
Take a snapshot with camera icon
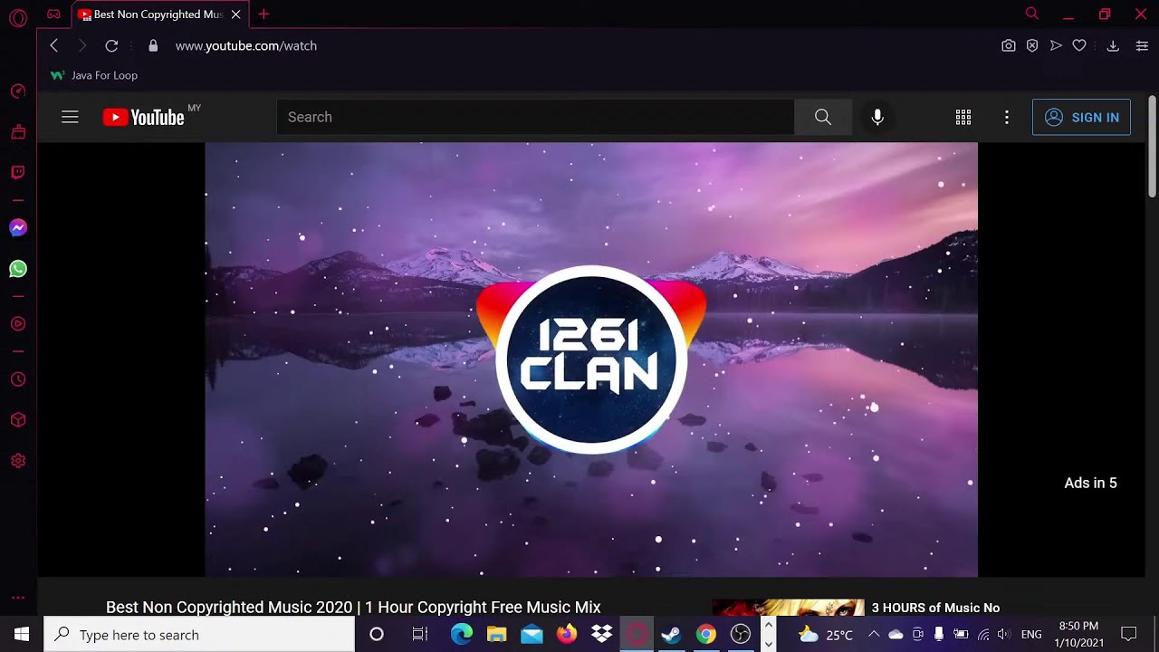click(1009, 45)
